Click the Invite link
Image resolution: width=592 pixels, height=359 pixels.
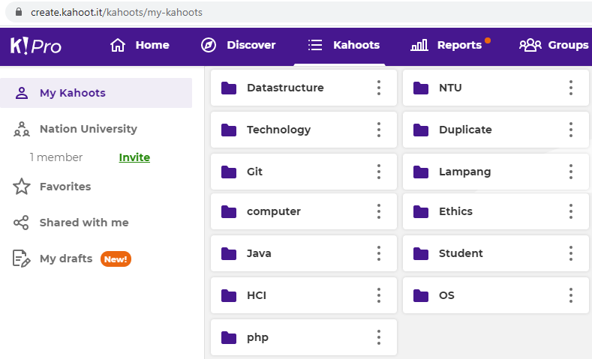click(x=134, y=157)
